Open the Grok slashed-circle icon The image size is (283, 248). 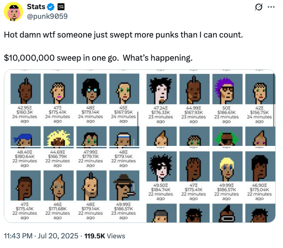(259, 7)
